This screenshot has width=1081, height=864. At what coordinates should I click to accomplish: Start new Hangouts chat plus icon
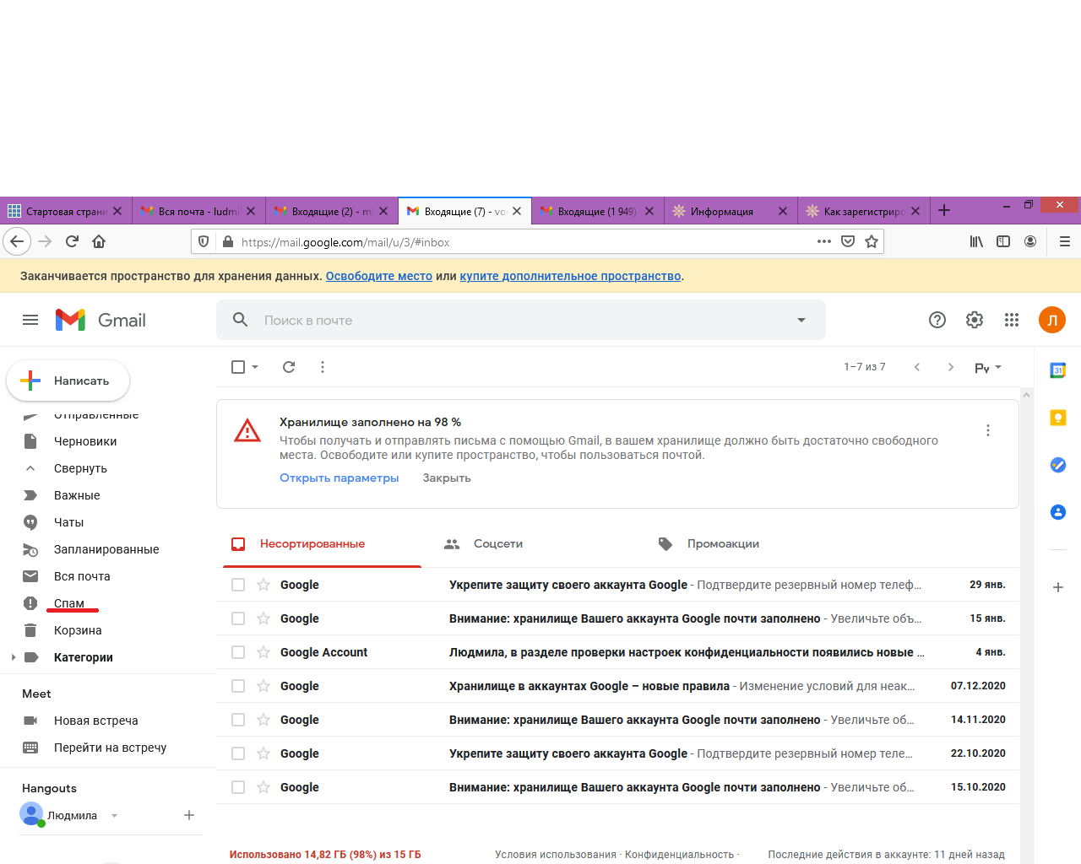pos(189,815)
